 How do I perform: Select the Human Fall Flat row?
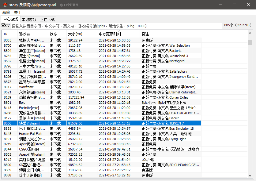(x=30, y=134)
